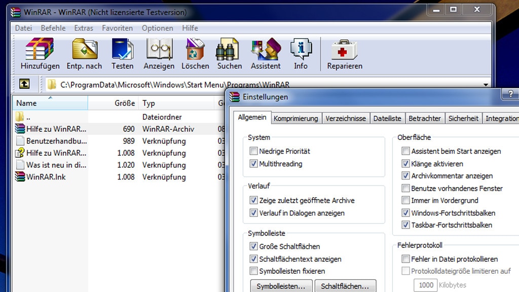Open the Extras menu
The height and width of the screenshot is (292, 519).
pos(84,28)
